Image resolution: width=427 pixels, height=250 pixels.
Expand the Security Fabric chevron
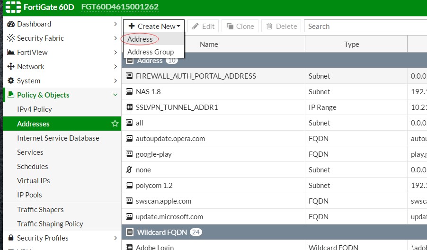coord(116,38)
